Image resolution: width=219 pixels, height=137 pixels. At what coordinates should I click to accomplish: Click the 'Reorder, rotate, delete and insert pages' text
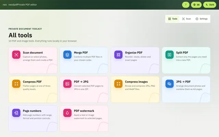click(x=138, y=59)
